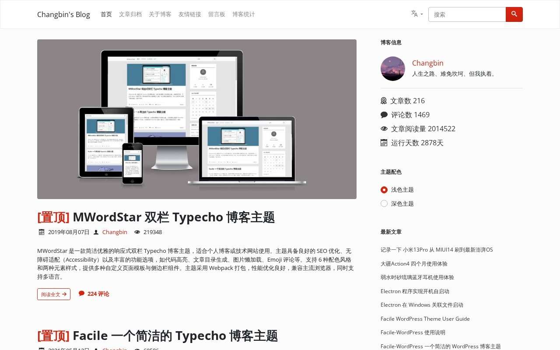560x350 pixels.
Task: Select the 深色主题 radio button
Action: coord(384,203)
